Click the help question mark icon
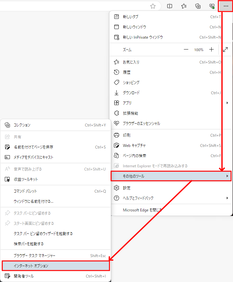 (x=117, y=198)
